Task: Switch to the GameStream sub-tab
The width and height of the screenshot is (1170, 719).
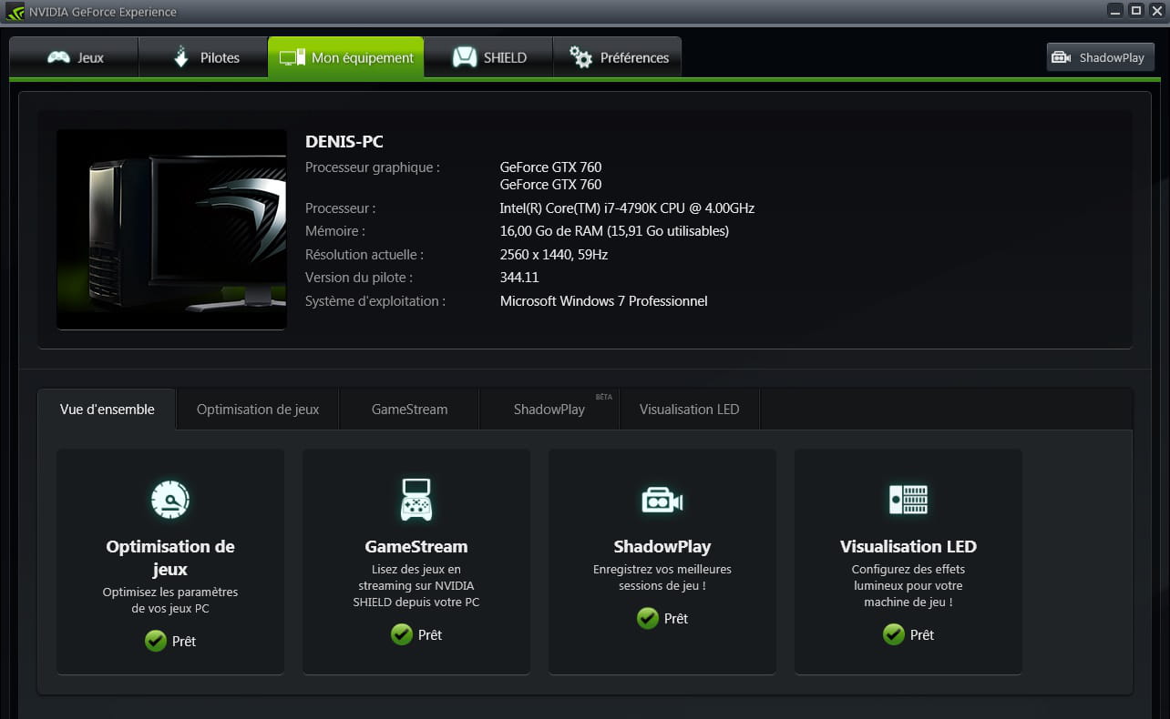Action: click(409, 409)
